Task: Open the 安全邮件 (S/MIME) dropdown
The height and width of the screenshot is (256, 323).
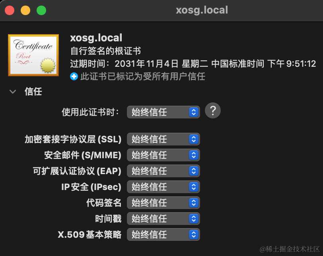Action: (x=163, y=155)
